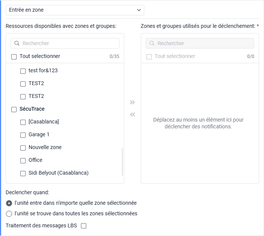The width and height of the screenshot is (264, 236).
Task: Check 'Tout selectionner' in the available resources list
Action: point(14,56)
